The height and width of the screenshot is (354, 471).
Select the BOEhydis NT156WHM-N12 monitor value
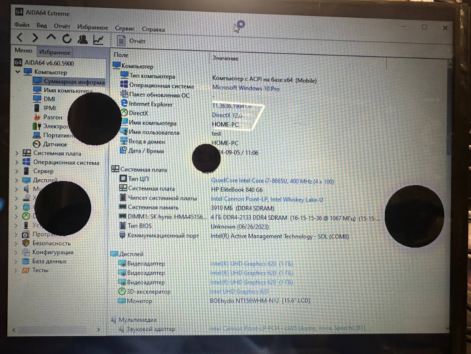click(260, 300)
